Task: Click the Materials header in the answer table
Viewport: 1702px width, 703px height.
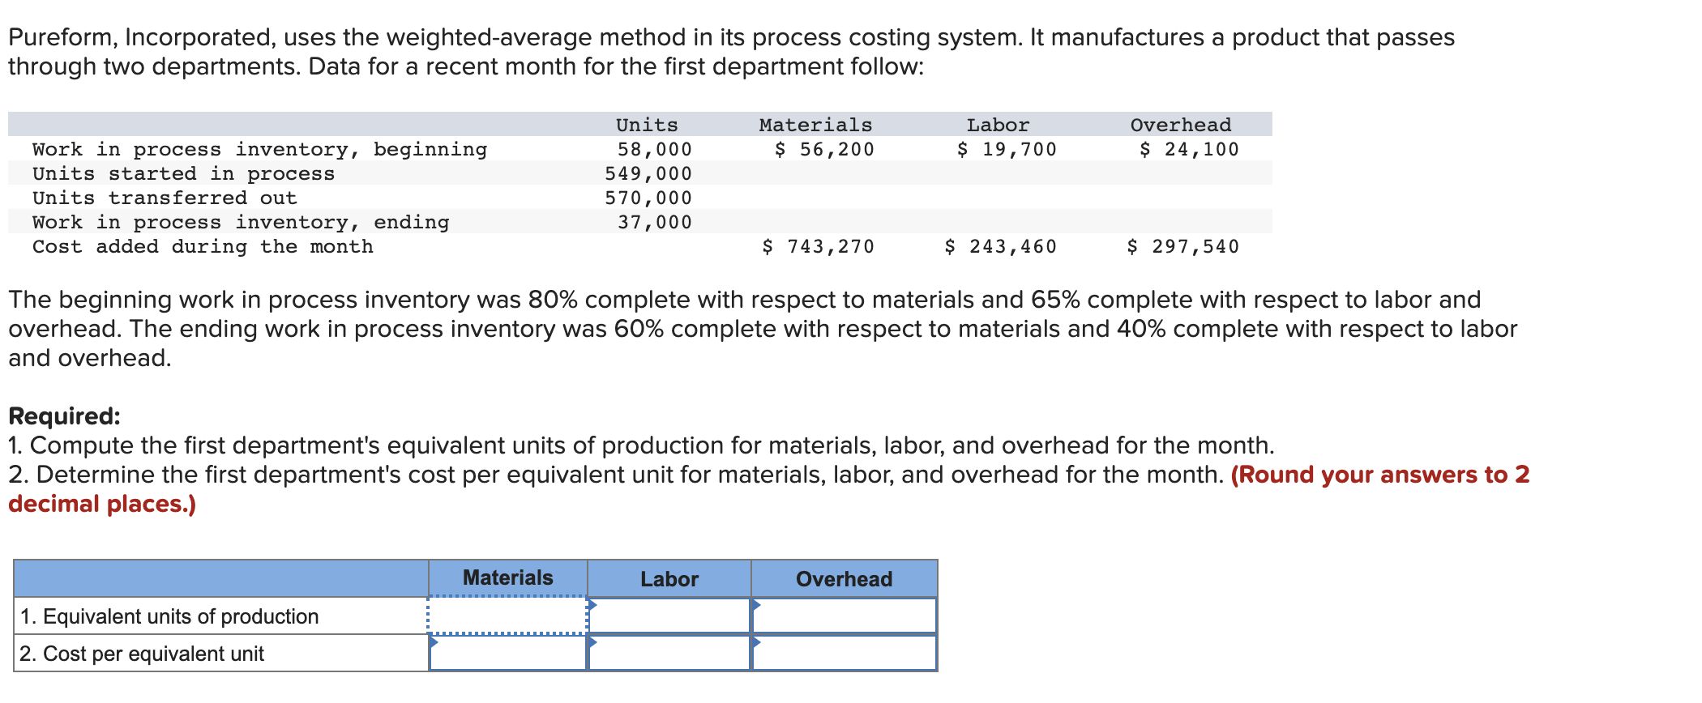Action: point(508,577)
